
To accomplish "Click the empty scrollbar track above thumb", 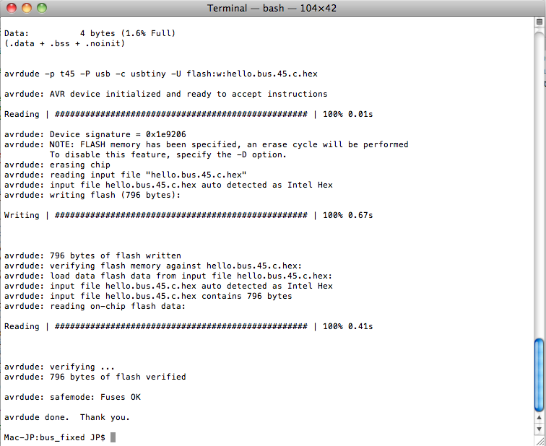I will pos(539,180).
